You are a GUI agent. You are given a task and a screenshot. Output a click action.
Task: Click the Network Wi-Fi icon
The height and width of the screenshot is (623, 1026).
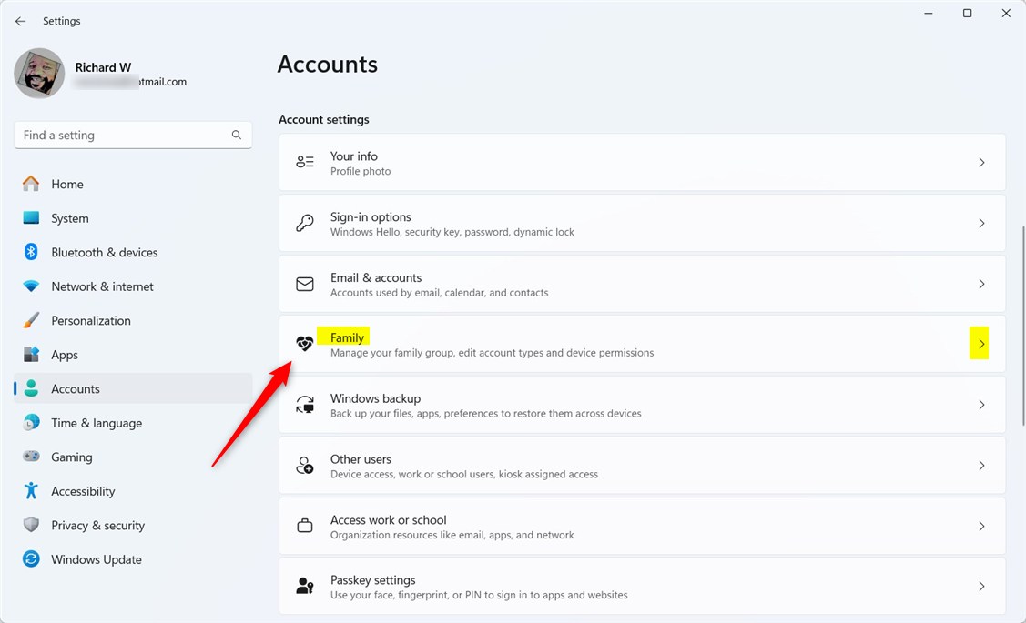coord(31,286)
